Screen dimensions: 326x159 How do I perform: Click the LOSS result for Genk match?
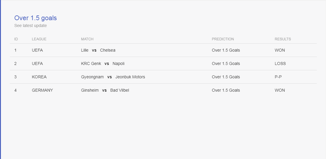[x=280, y=63]
